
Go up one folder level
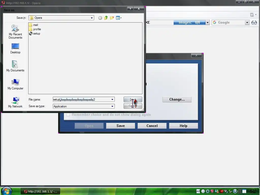tap(106, 18)
